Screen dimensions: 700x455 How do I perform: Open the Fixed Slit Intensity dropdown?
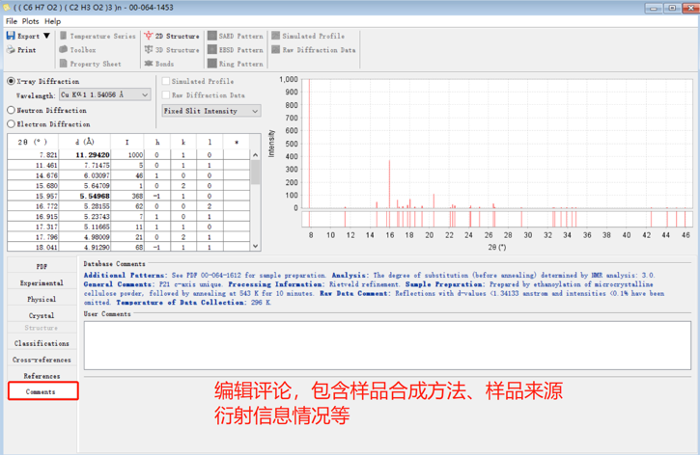[255, 111]
